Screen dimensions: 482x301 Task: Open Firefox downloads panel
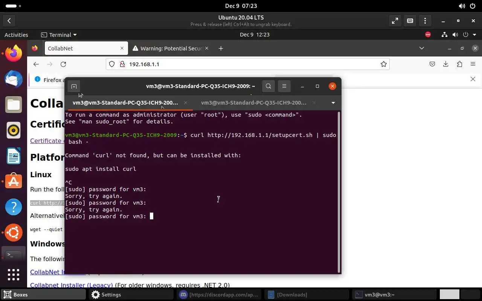click(446, 64)
